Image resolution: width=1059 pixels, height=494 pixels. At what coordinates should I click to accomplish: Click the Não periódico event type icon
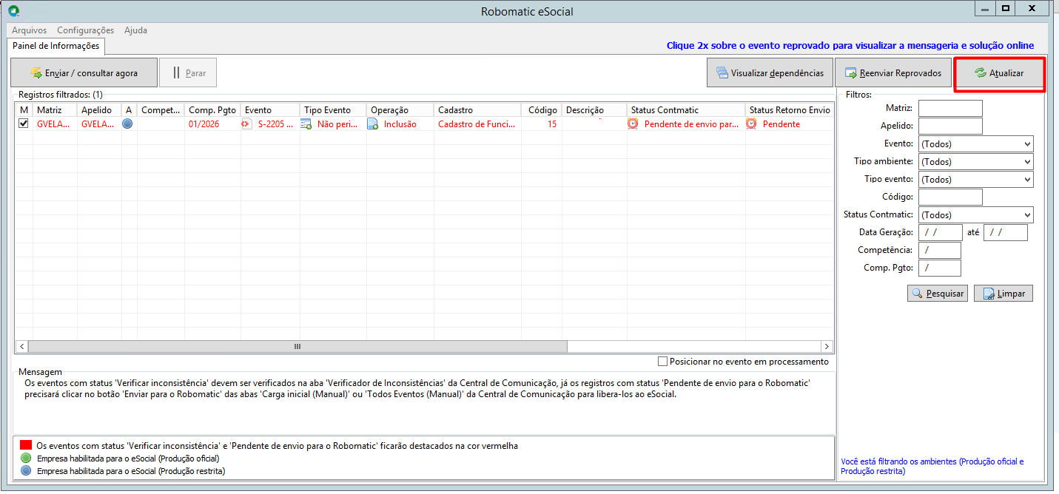click(306, 124)
